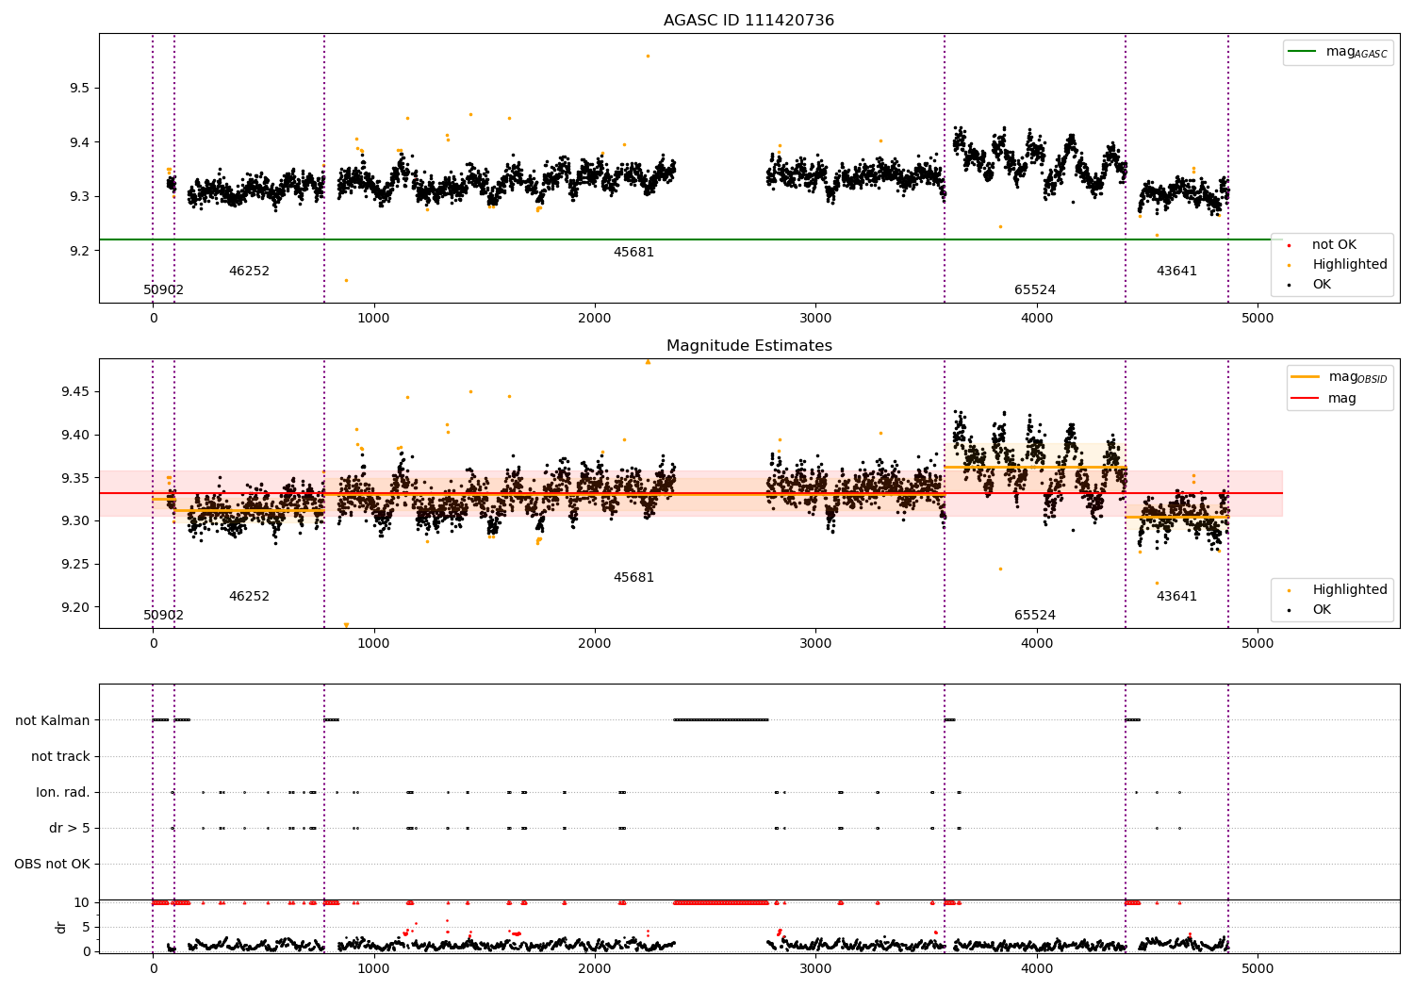This screenshot has width=1414, height=990.
Task: Click the 2000 x-tick of Magnitude Estimates plot
Action: click(595, 644)
